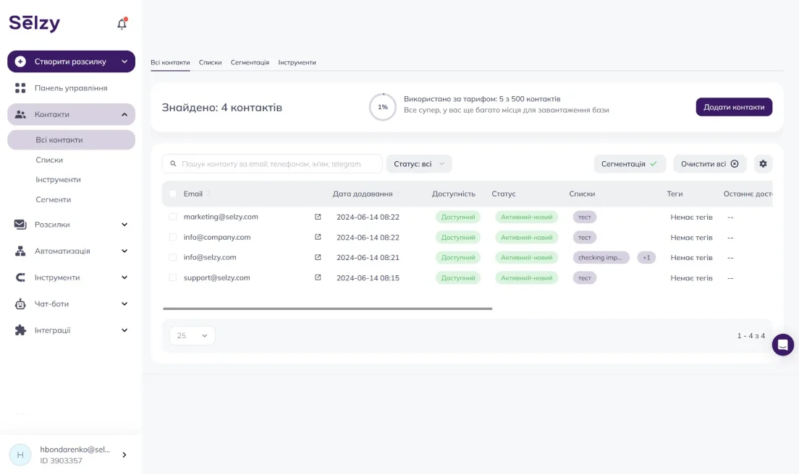The image size is (799, 474).
Task: Click the Інтеграції puzzle icon
Action: pyautogui.click(x=20, y=330)
